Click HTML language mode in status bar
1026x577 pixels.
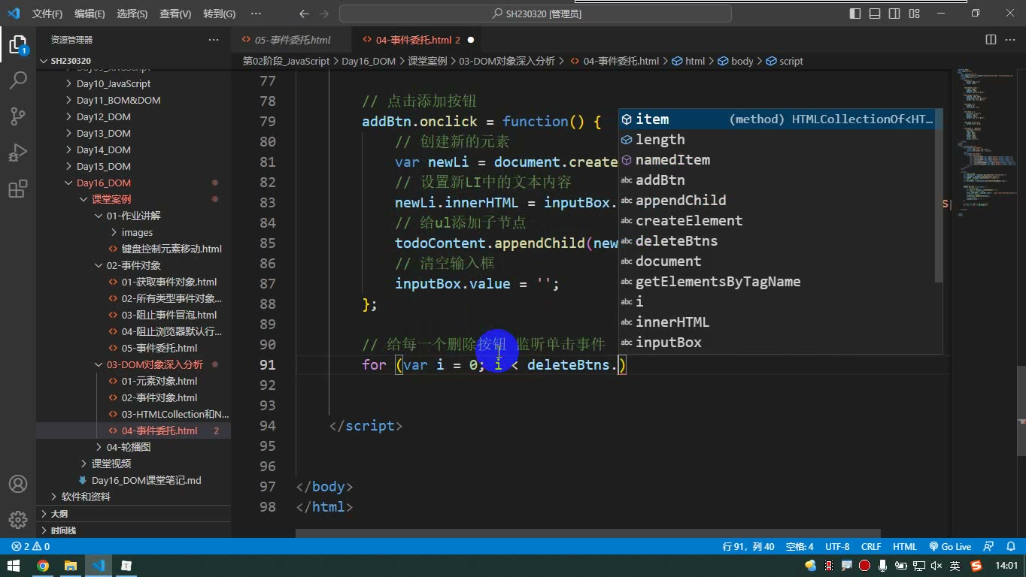pos(905,547)
